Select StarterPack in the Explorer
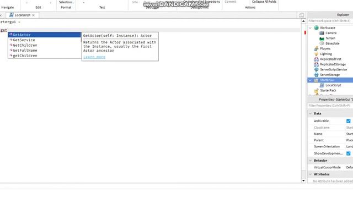This screenshot has width=353, height=198. coord(328,90)
